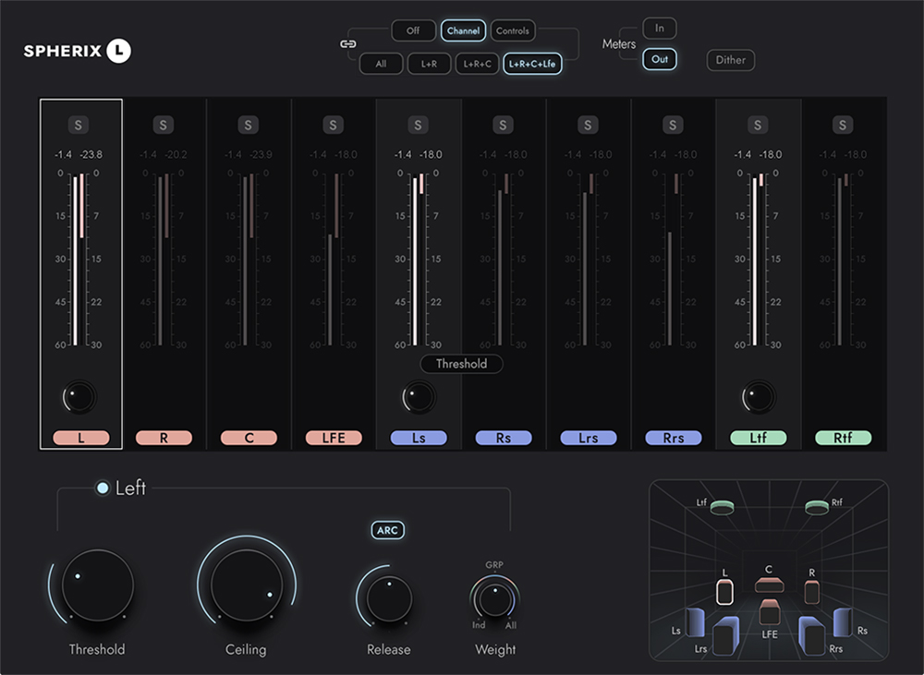Click the L speaker in room view

point(724,592)
